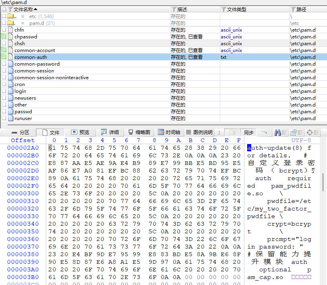The image size is (327, 285).
Task: Click the 同步 button
Action: pyautogui.click(x=248, y=132)
